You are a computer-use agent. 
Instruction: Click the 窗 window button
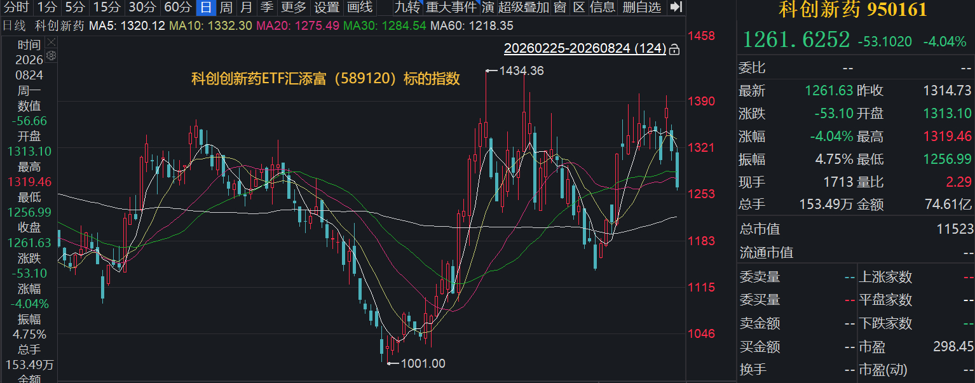click(x=560, y=8)
